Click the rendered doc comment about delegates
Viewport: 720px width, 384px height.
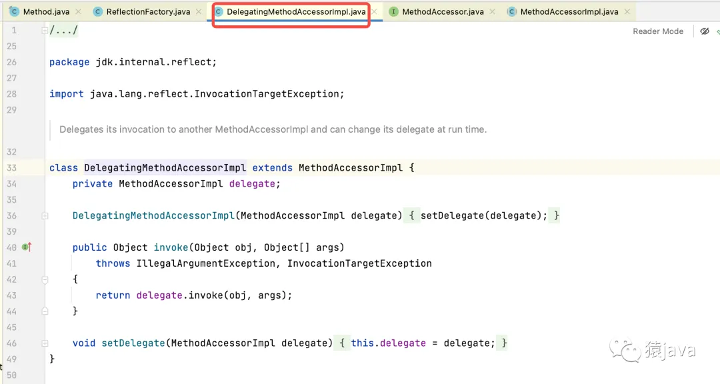coord(273,129)
